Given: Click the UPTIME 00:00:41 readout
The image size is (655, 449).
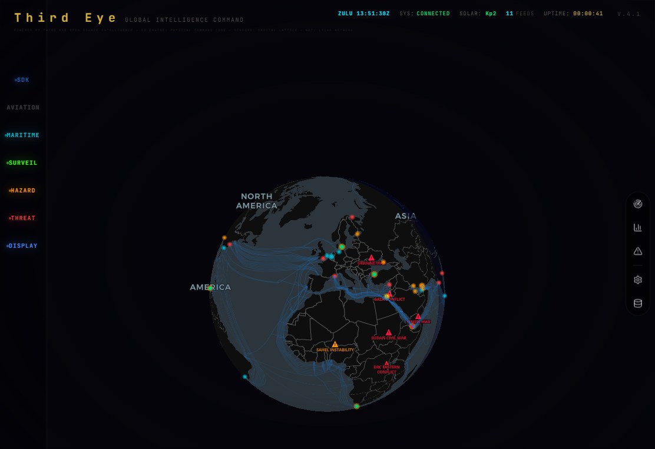Looking at the screenshot, I should click(573, 14).
